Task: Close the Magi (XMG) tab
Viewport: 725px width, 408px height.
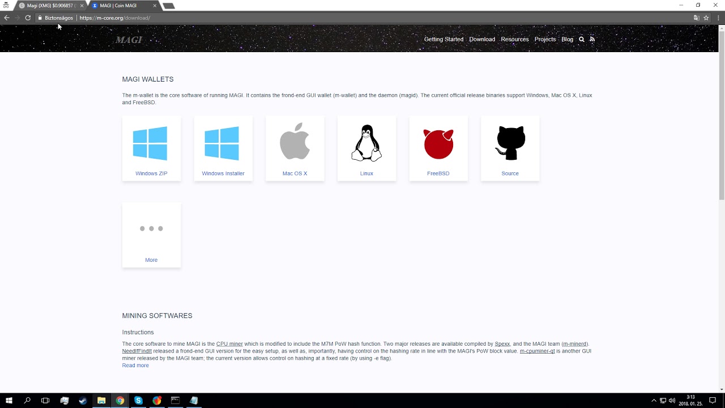Action: pyautogui.click(x=82, y=6)
